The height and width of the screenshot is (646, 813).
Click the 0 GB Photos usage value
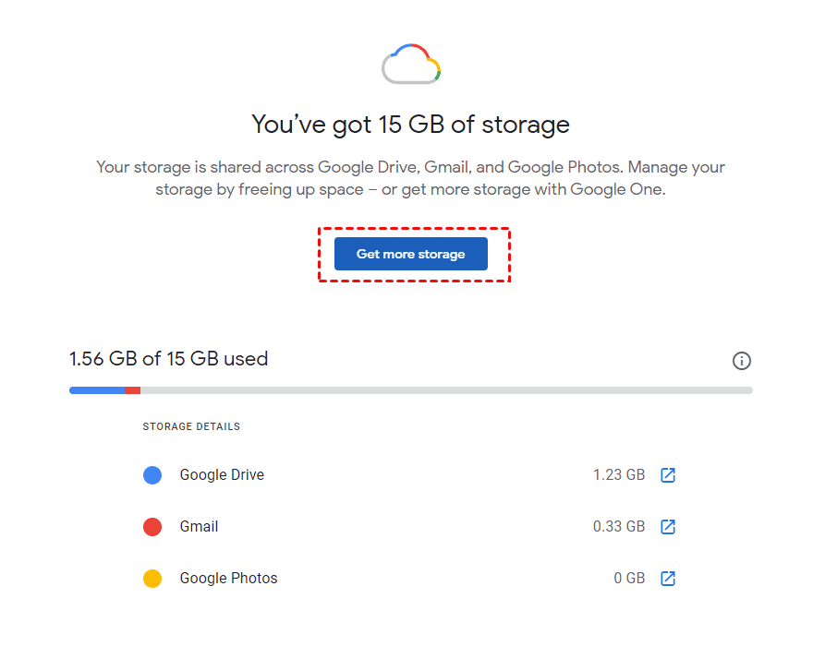tap(629, 579)
